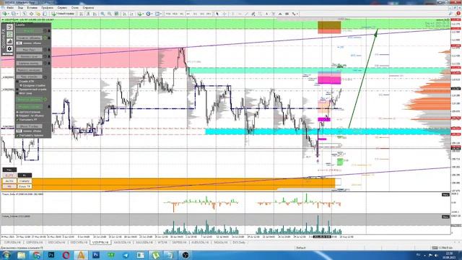Image resolution: width=462 pixels, height=260 pixels.
Task: Open the indicators list icon
Action: [x=139, y=14]
